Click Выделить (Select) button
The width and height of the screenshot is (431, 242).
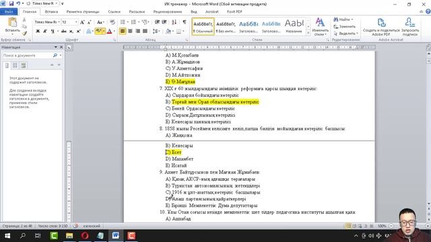(x=345, y=34)
